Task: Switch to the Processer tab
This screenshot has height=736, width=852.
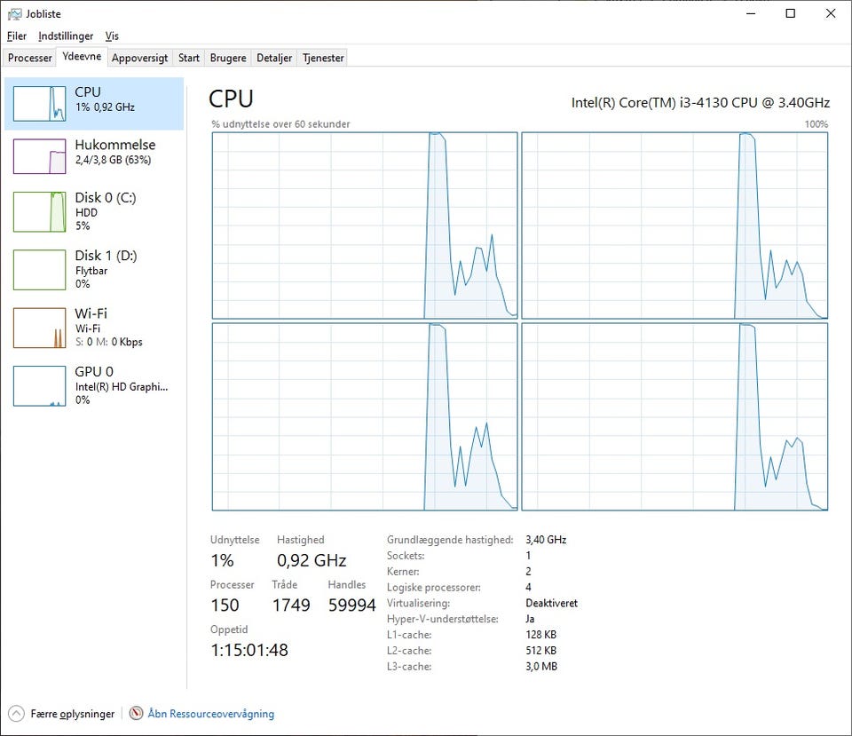Action: pyautogui.click(x=30, y=58)
